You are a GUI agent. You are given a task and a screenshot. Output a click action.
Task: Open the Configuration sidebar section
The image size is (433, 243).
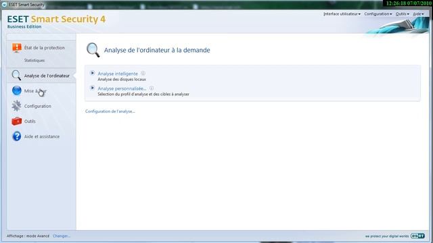38,106
